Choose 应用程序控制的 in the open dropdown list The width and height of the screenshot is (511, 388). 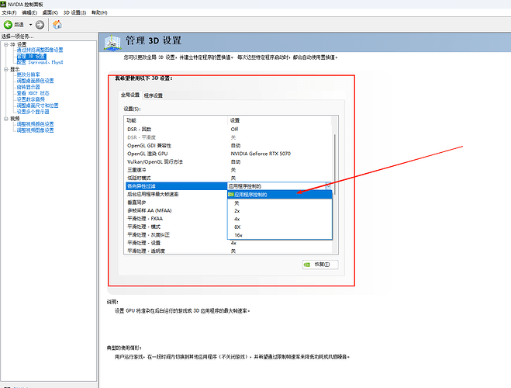[x=280, y=195]
